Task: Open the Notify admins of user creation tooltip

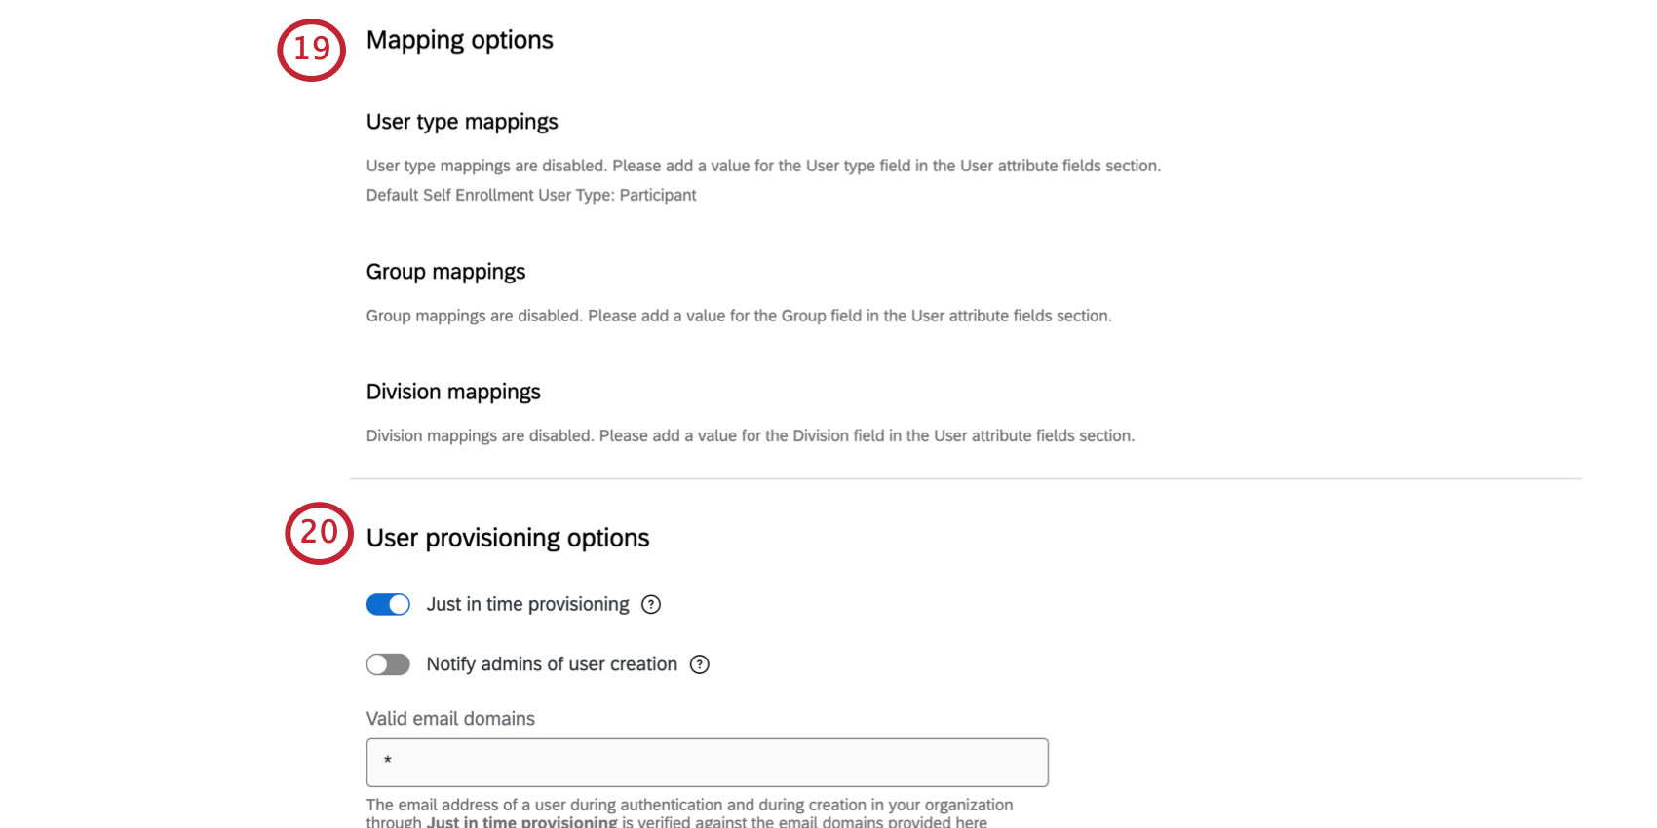Action: 700,664
